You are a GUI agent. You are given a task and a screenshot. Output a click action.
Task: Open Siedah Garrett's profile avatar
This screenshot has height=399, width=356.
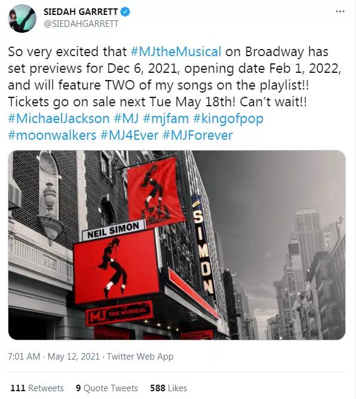pyautogui.click(x=22, y=19)
